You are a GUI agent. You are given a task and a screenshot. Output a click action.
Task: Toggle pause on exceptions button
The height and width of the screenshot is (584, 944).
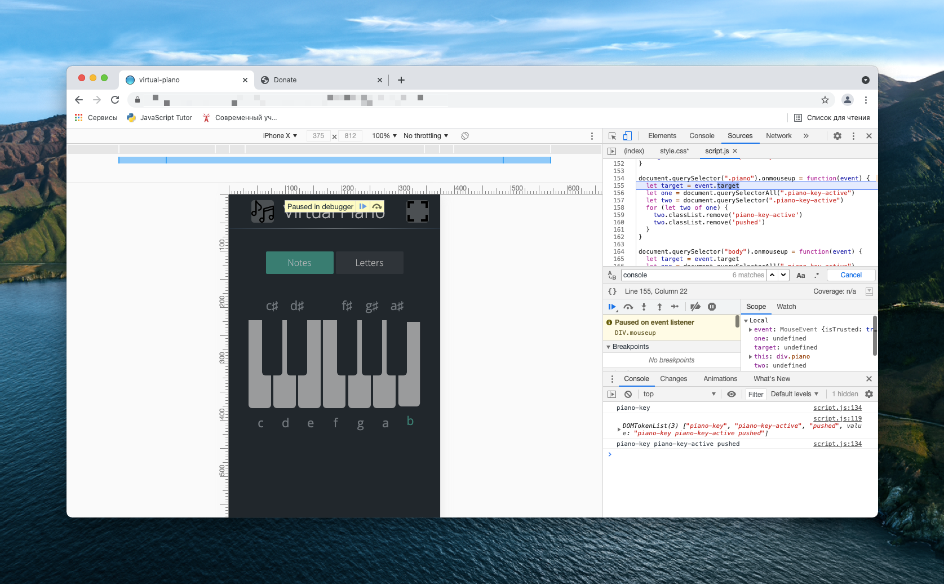click(712, 307)
